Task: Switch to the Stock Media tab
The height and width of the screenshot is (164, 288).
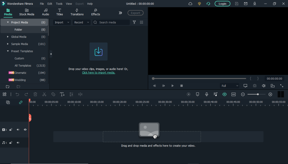Action: click(27, 12)
